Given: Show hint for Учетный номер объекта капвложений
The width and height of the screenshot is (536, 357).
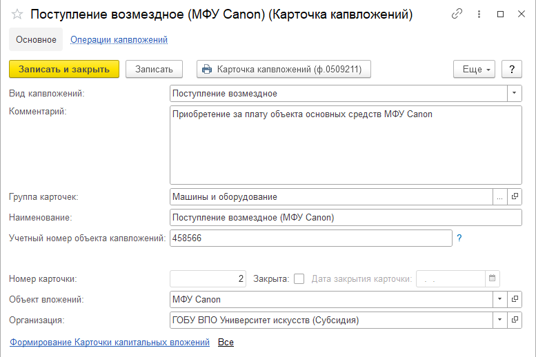Looking at the screenshot, I should [459, 238].
